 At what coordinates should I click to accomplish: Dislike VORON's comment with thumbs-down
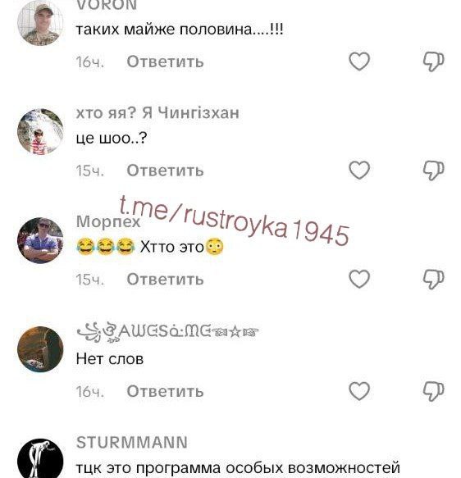[x=433, y=61]
